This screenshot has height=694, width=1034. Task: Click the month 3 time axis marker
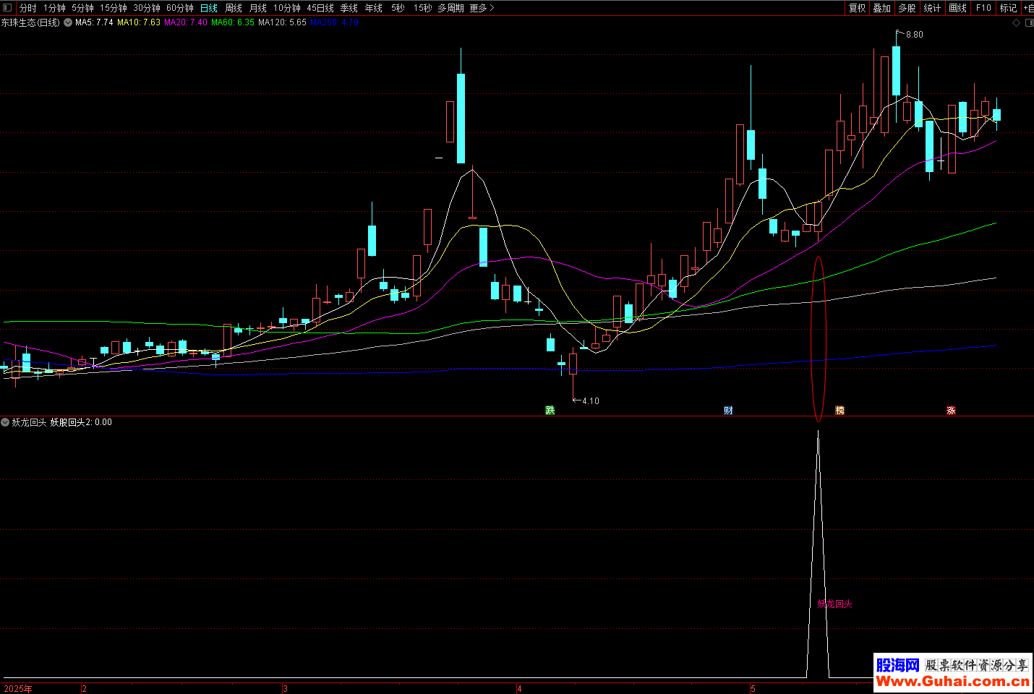point(285,688)
